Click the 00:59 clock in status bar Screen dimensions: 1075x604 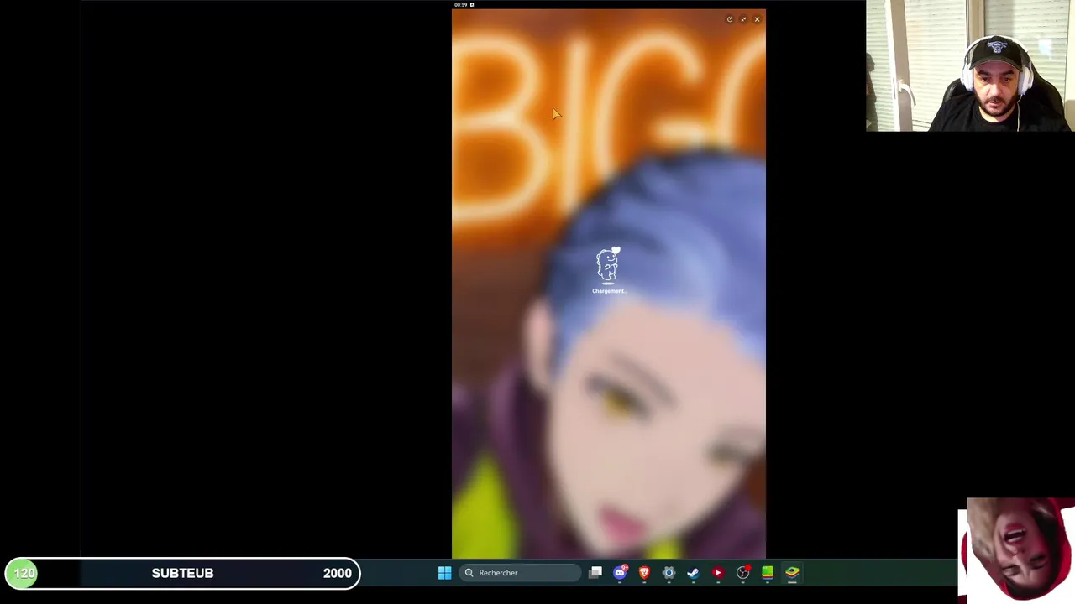click(x=460, y=5)
